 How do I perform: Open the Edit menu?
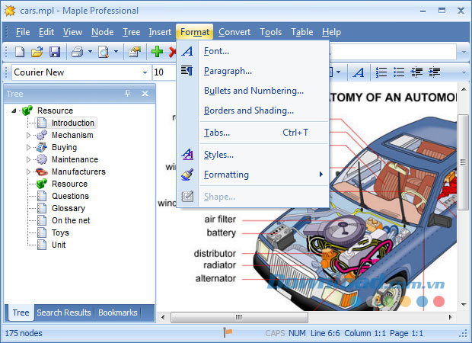point(46,32)
